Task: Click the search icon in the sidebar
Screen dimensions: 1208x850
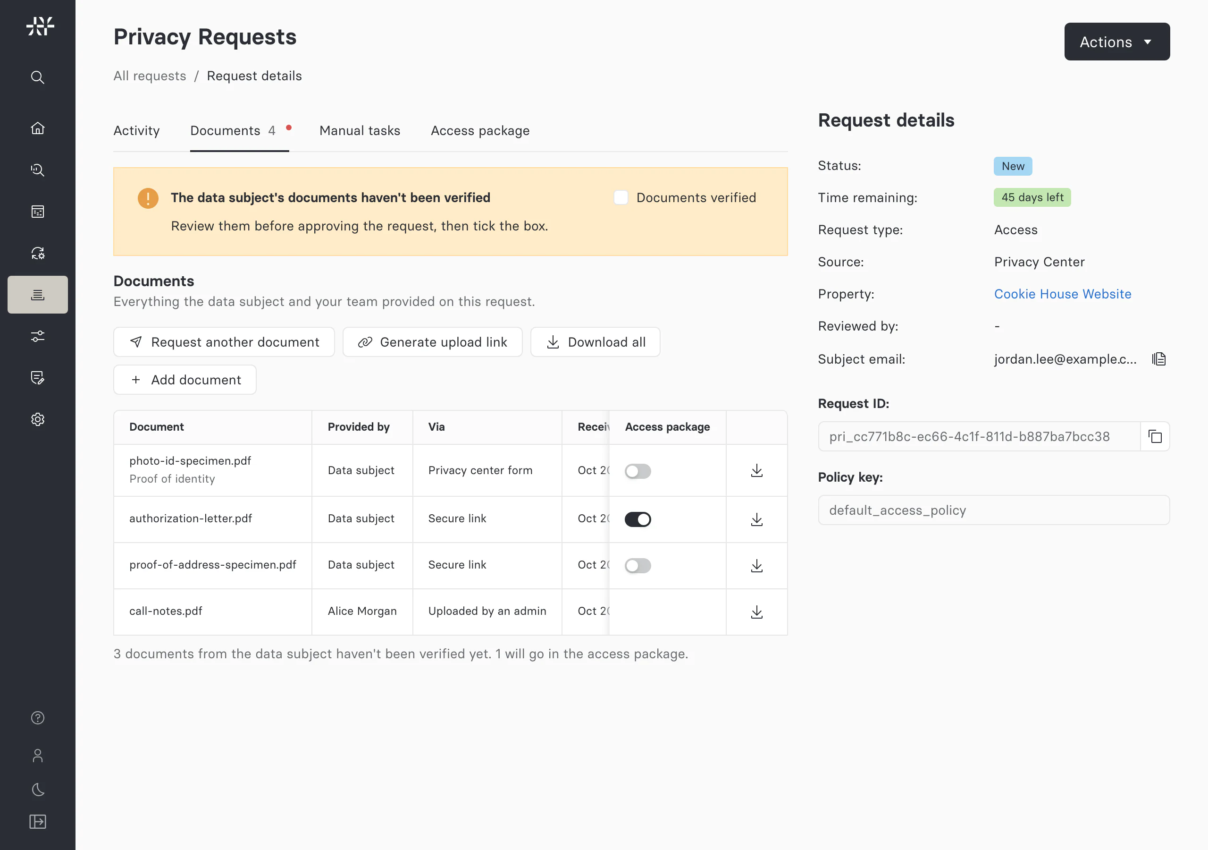Action: coord(37,77)
